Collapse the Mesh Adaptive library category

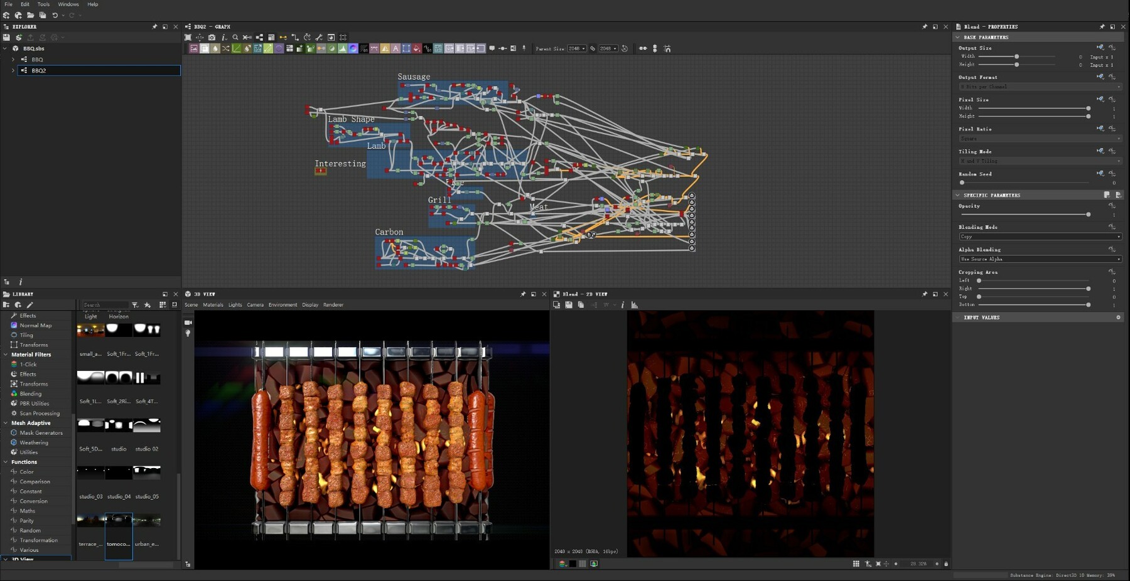6,423
